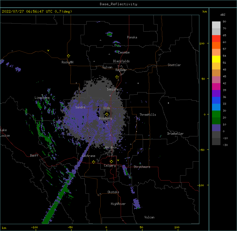Click the yellow diamond marker near Didsbury
Screen dimensions: 237x231
tap(107, 114)
